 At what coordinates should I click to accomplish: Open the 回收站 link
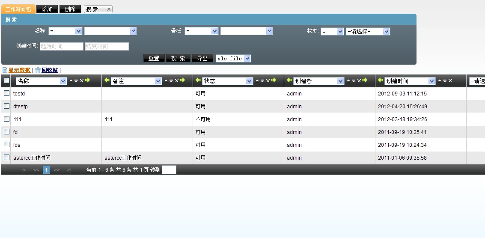tap(50, 70)
